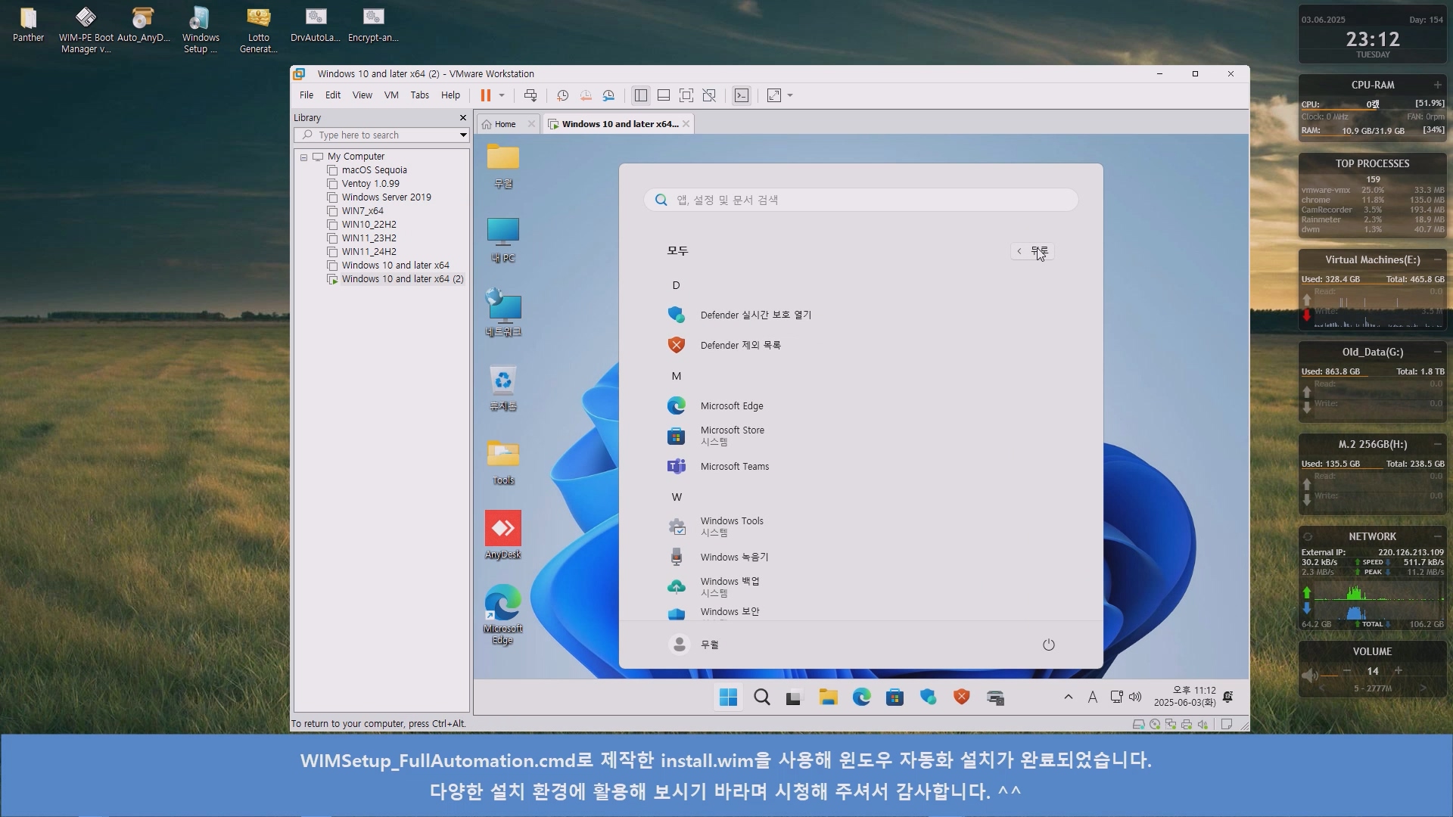Toggle thumbnail bar view button
This screenshot has height=817, width=1453.
pyautogui.click(x=664, y=95)
